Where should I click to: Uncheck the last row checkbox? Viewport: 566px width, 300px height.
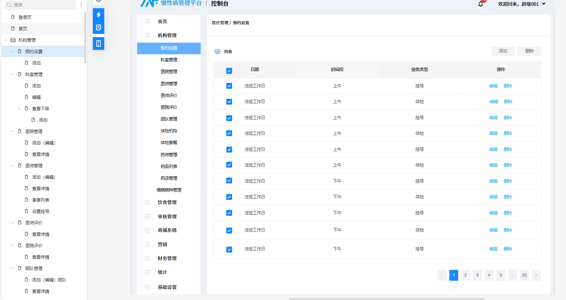click(x=229, y=249)
